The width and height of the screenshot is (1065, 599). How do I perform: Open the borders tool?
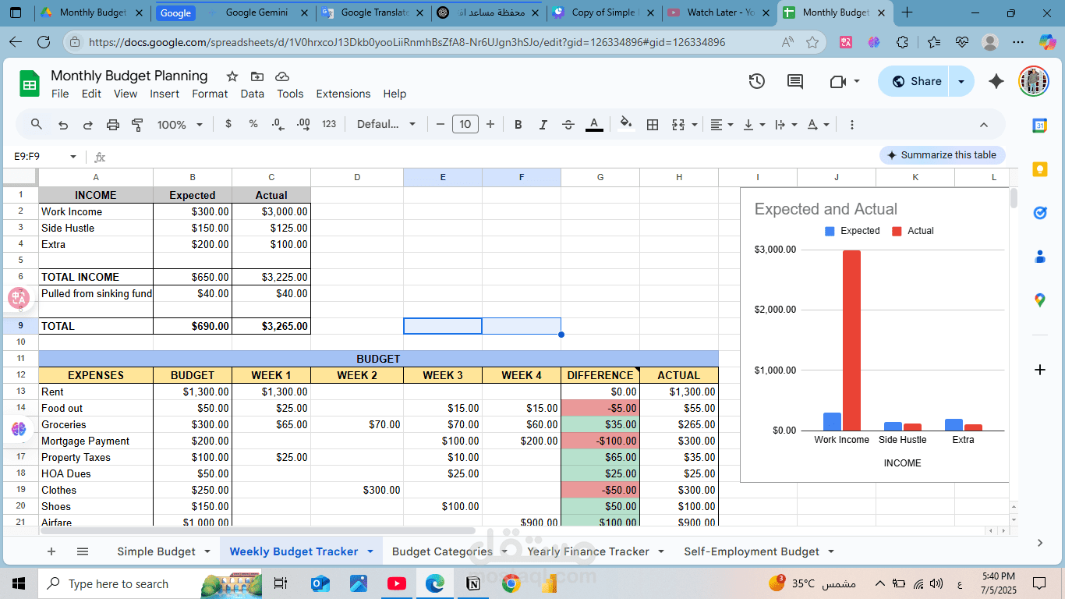[x=653, y=125]
